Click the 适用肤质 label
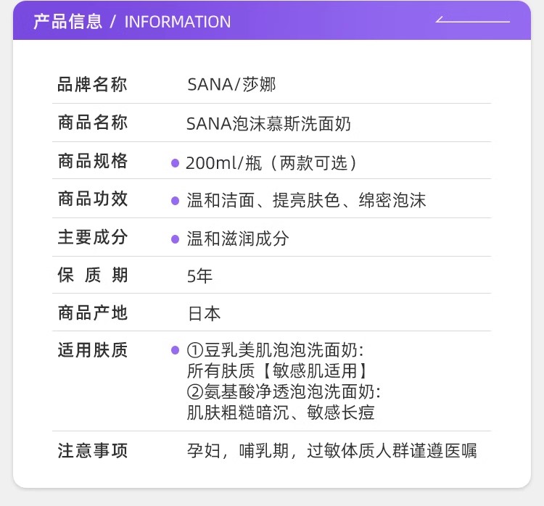 coord(92,350)
